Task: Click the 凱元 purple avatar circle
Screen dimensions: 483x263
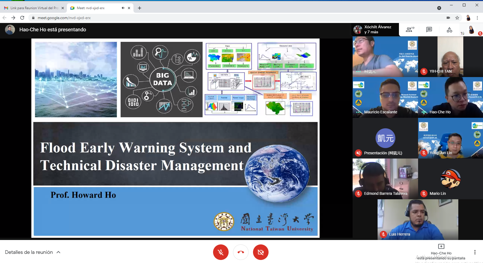Action: click(385, 138)
